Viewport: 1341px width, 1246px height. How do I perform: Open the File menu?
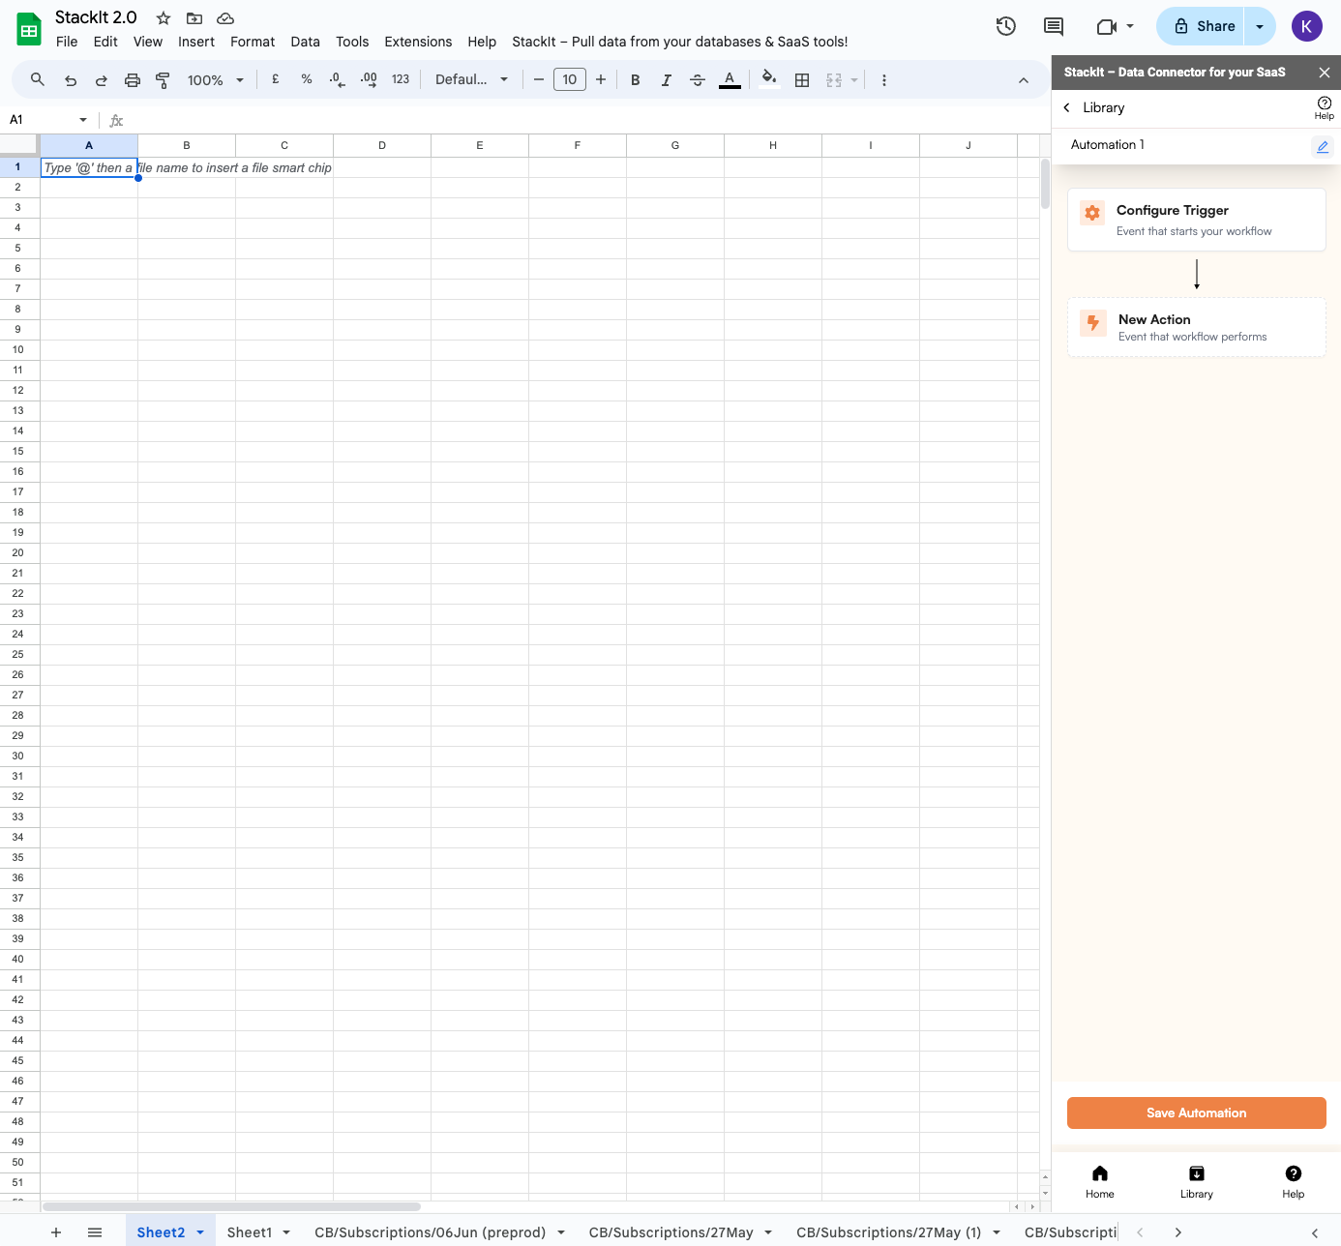pos(67,42)
